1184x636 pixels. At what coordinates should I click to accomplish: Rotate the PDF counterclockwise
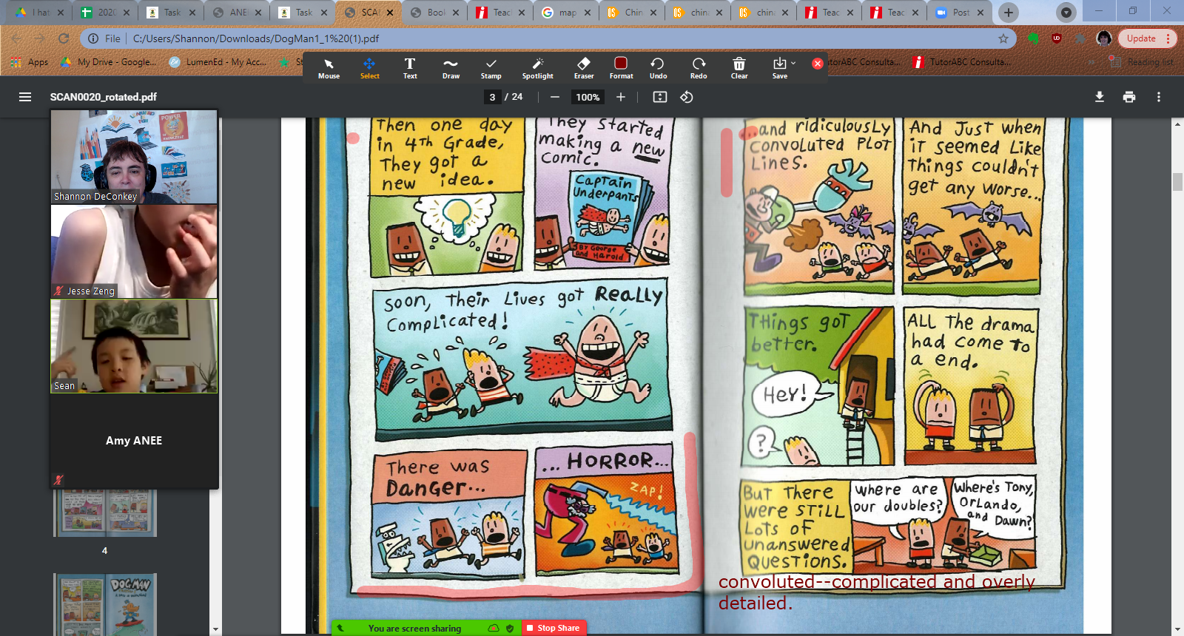(687, 97)
